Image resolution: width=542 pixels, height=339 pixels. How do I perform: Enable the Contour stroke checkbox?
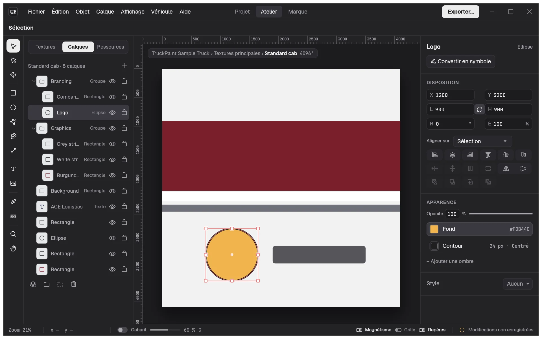click(434, 246)
